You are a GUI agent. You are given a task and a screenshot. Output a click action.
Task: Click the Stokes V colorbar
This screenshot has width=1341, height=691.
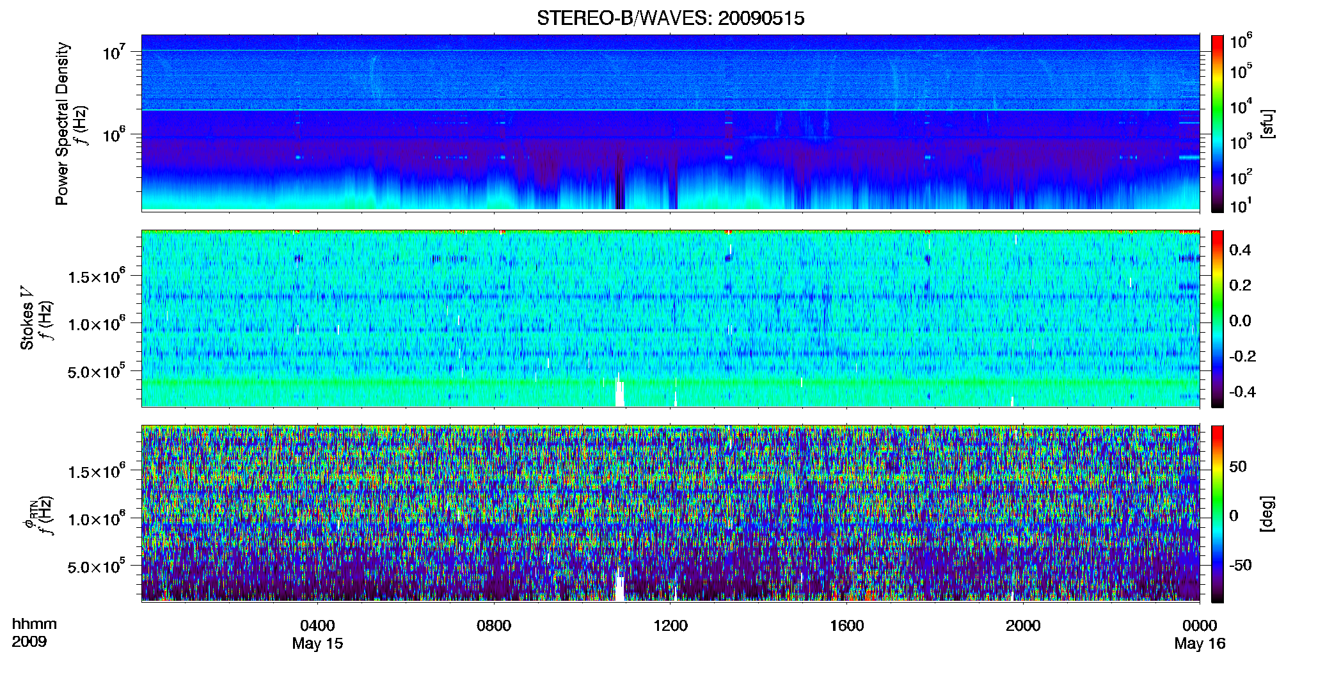pos(1218,319)
